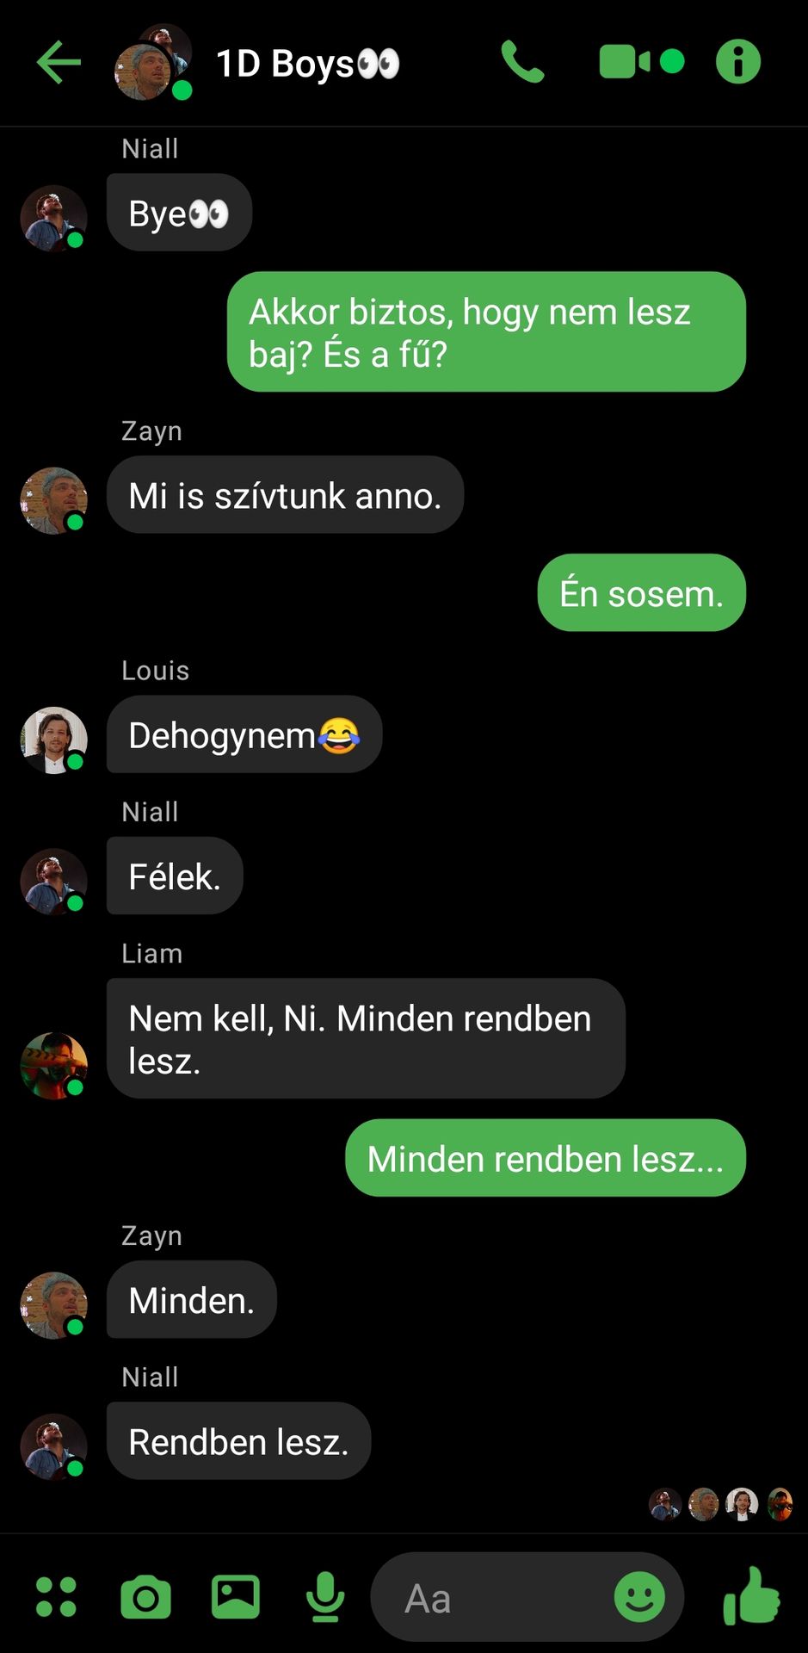This screenshot has height=1653, width=808.
Task: Open the emoji picker in message field
Action: click(x=639, y=1598)
